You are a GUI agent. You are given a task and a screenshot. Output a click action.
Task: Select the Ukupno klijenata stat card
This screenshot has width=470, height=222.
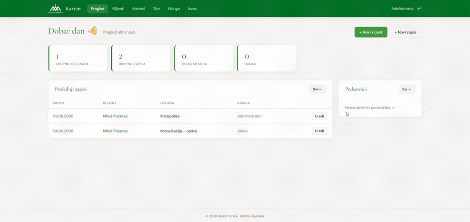pos(77,59)
